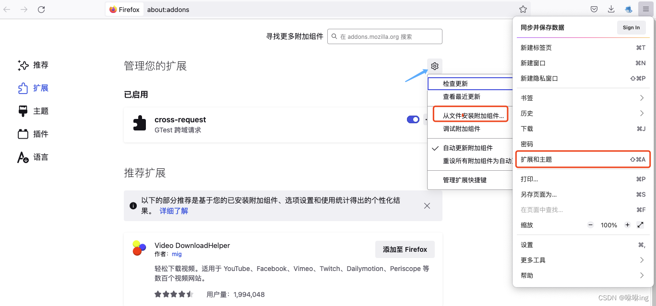Viewport: 656px width, 306px height.
Task: Go back with the back arrow
Action: coord(7,9)
